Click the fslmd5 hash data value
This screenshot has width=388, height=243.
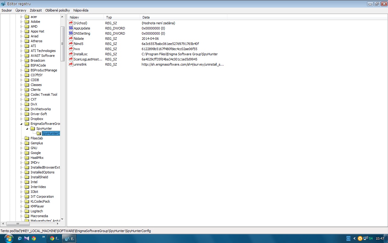(170, 44)
